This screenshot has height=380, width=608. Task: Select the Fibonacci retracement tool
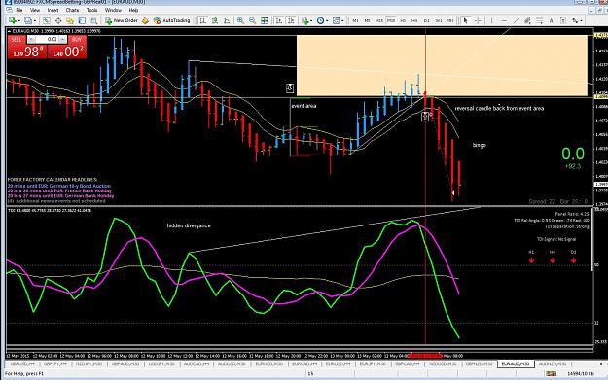pos(539,20)
